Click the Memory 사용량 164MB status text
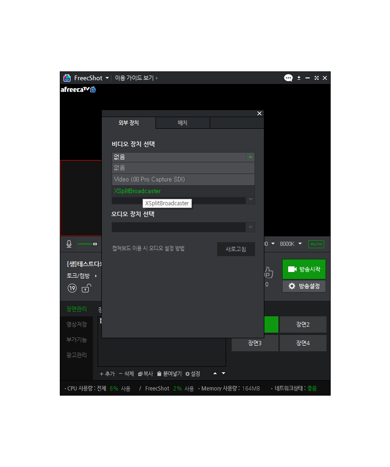The width and height of the screenshot is (390, 467). [x=229, y=388]
